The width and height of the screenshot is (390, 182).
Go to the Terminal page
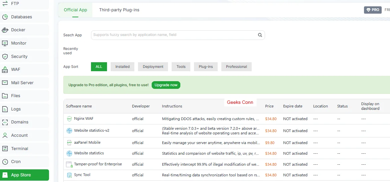[x=19, y=149]
